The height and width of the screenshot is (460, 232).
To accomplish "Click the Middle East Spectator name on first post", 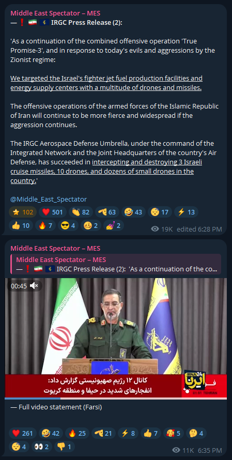I will pyautogui.click(x=55, y=13).
